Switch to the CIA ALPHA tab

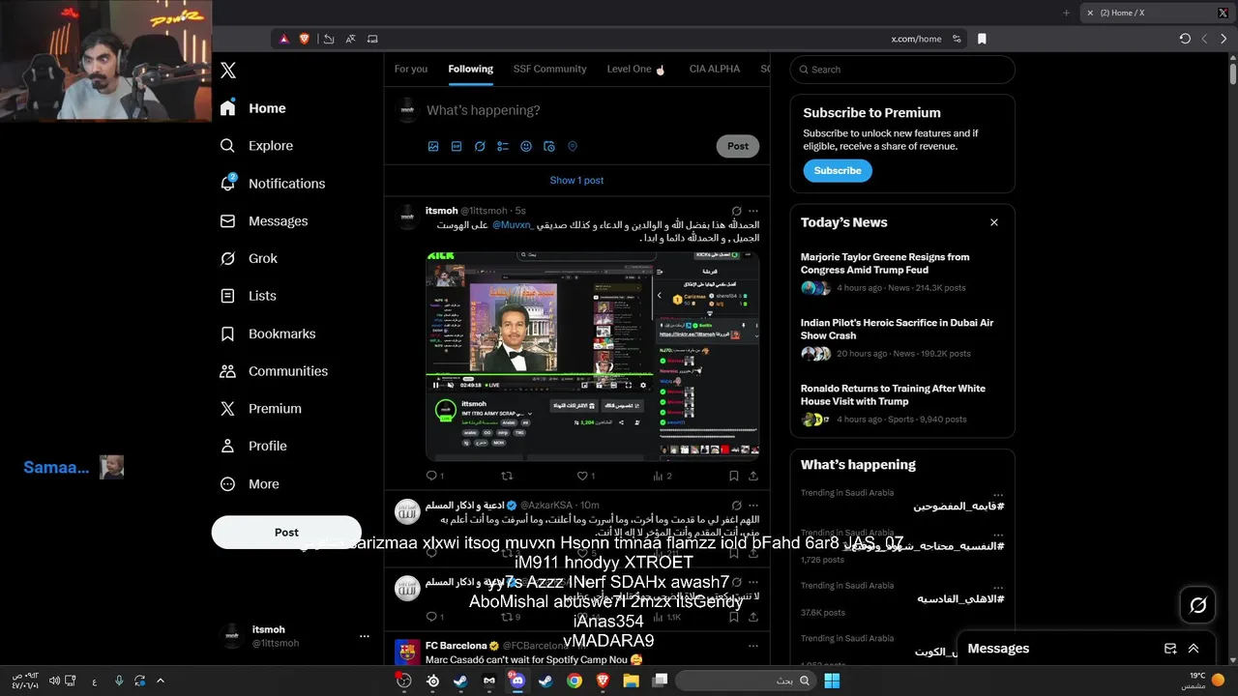(x=715, y=69)
